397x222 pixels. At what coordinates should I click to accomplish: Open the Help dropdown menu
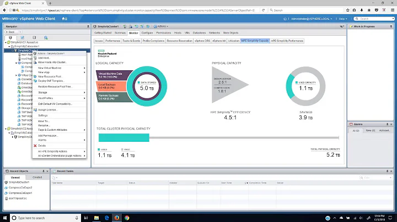[343, 19]
